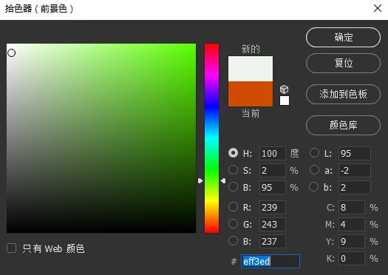Select the Lab b radio button

[x=314, y=187]
